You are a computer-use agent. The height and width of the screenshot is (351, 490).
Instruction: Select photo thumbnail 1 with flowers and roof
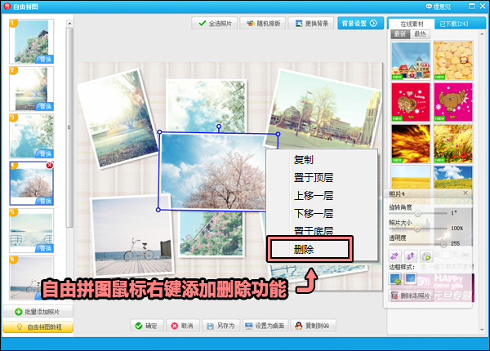click(x=31, y=42)
